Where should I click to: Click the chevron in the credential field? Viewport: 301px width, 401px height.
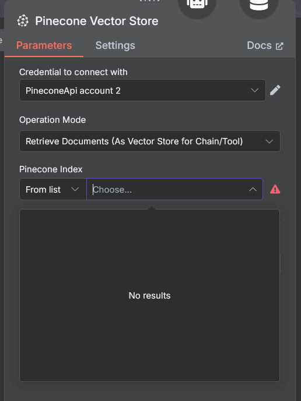tap(254, 90)
